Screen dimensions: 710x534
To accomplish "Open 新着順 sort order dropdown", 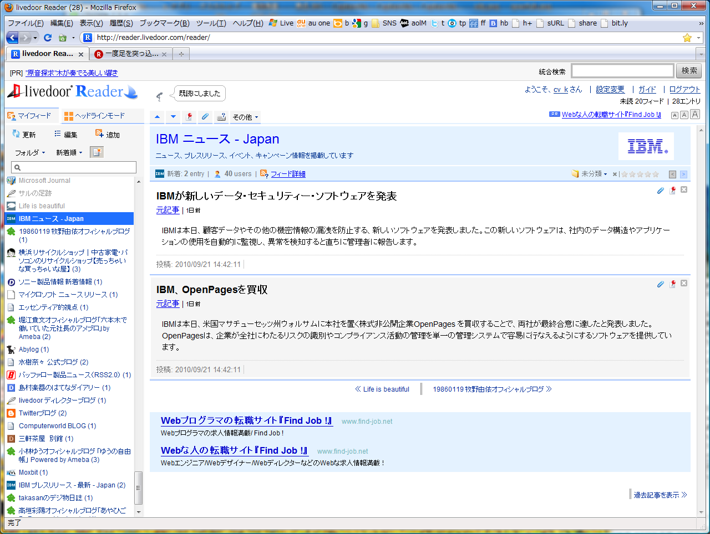I will click(69, 152).
